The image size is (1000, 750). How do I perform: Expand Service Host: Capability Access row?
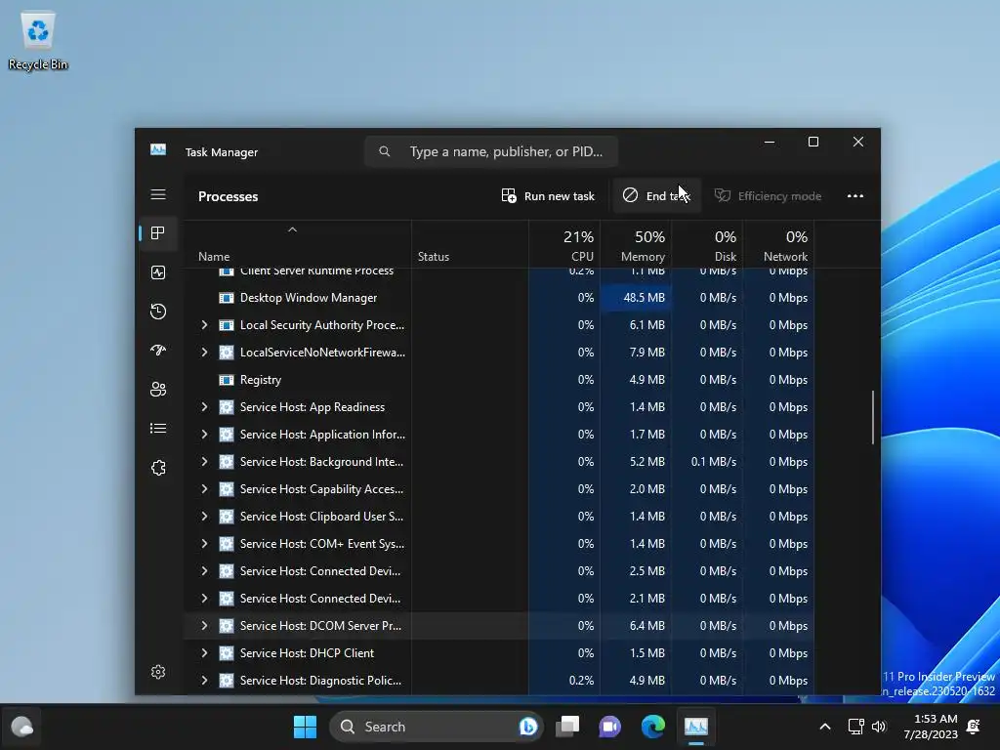[204, 489]
